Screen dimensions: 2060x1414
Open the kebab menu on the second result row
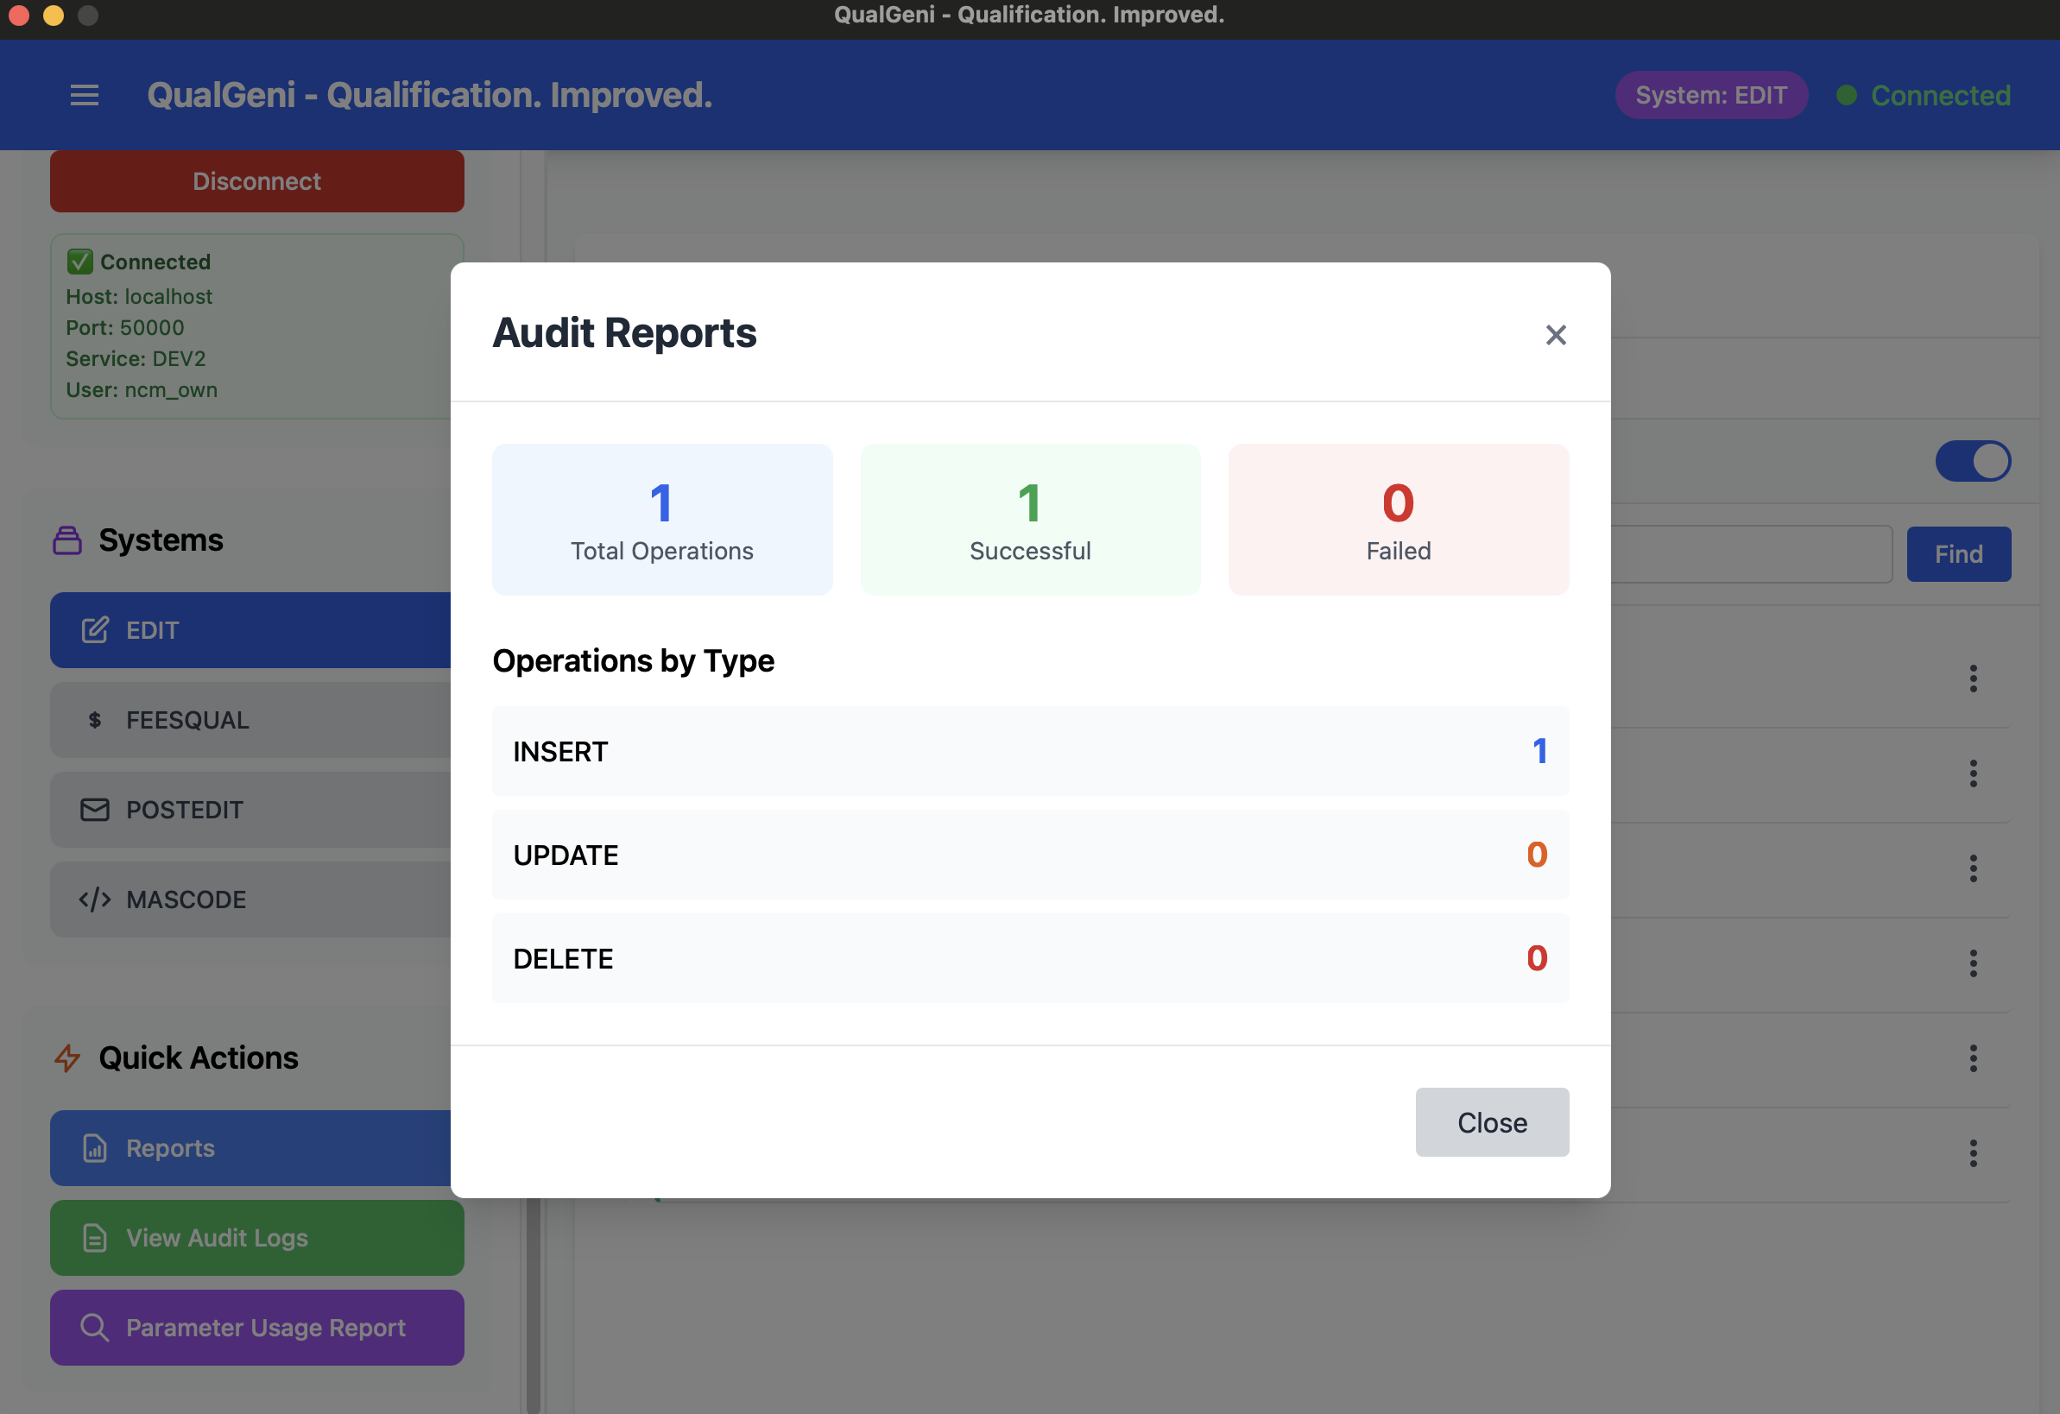[1973, 773]
